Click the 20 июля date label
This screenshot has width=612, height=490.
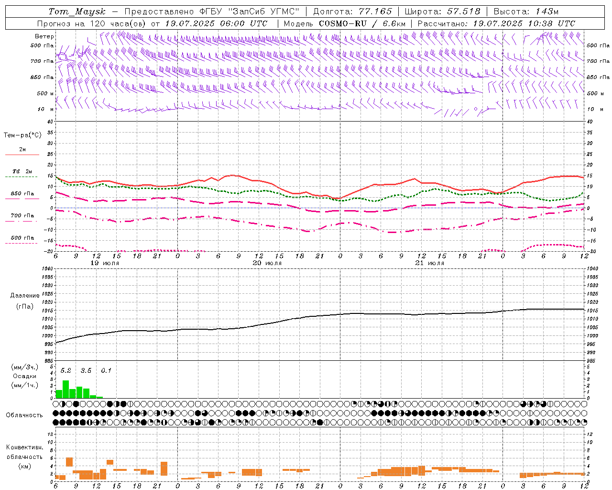click(267, 263)
